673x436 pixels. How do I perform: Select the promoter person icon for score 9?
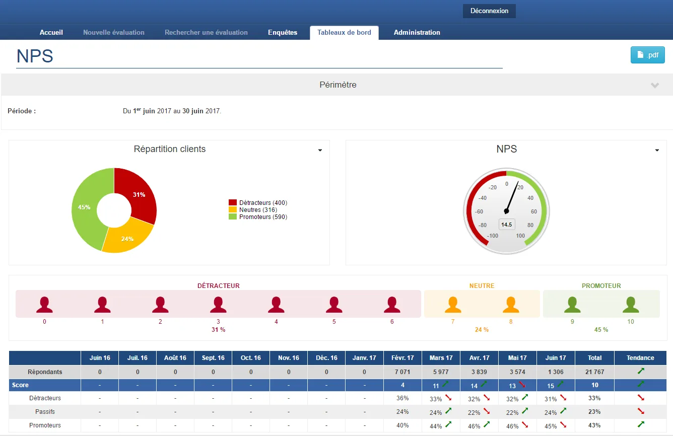click(572, 305)
